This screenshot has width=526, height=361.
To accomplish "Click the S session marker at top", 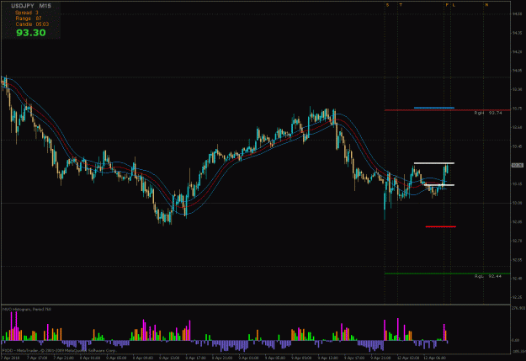I will click(x=387, y=5).
